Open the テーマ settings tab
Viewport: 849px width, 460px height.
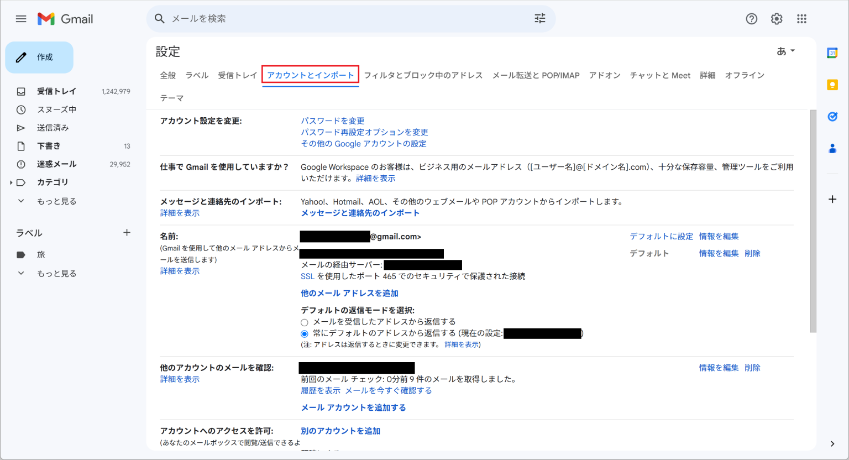[x=172, y=97]
